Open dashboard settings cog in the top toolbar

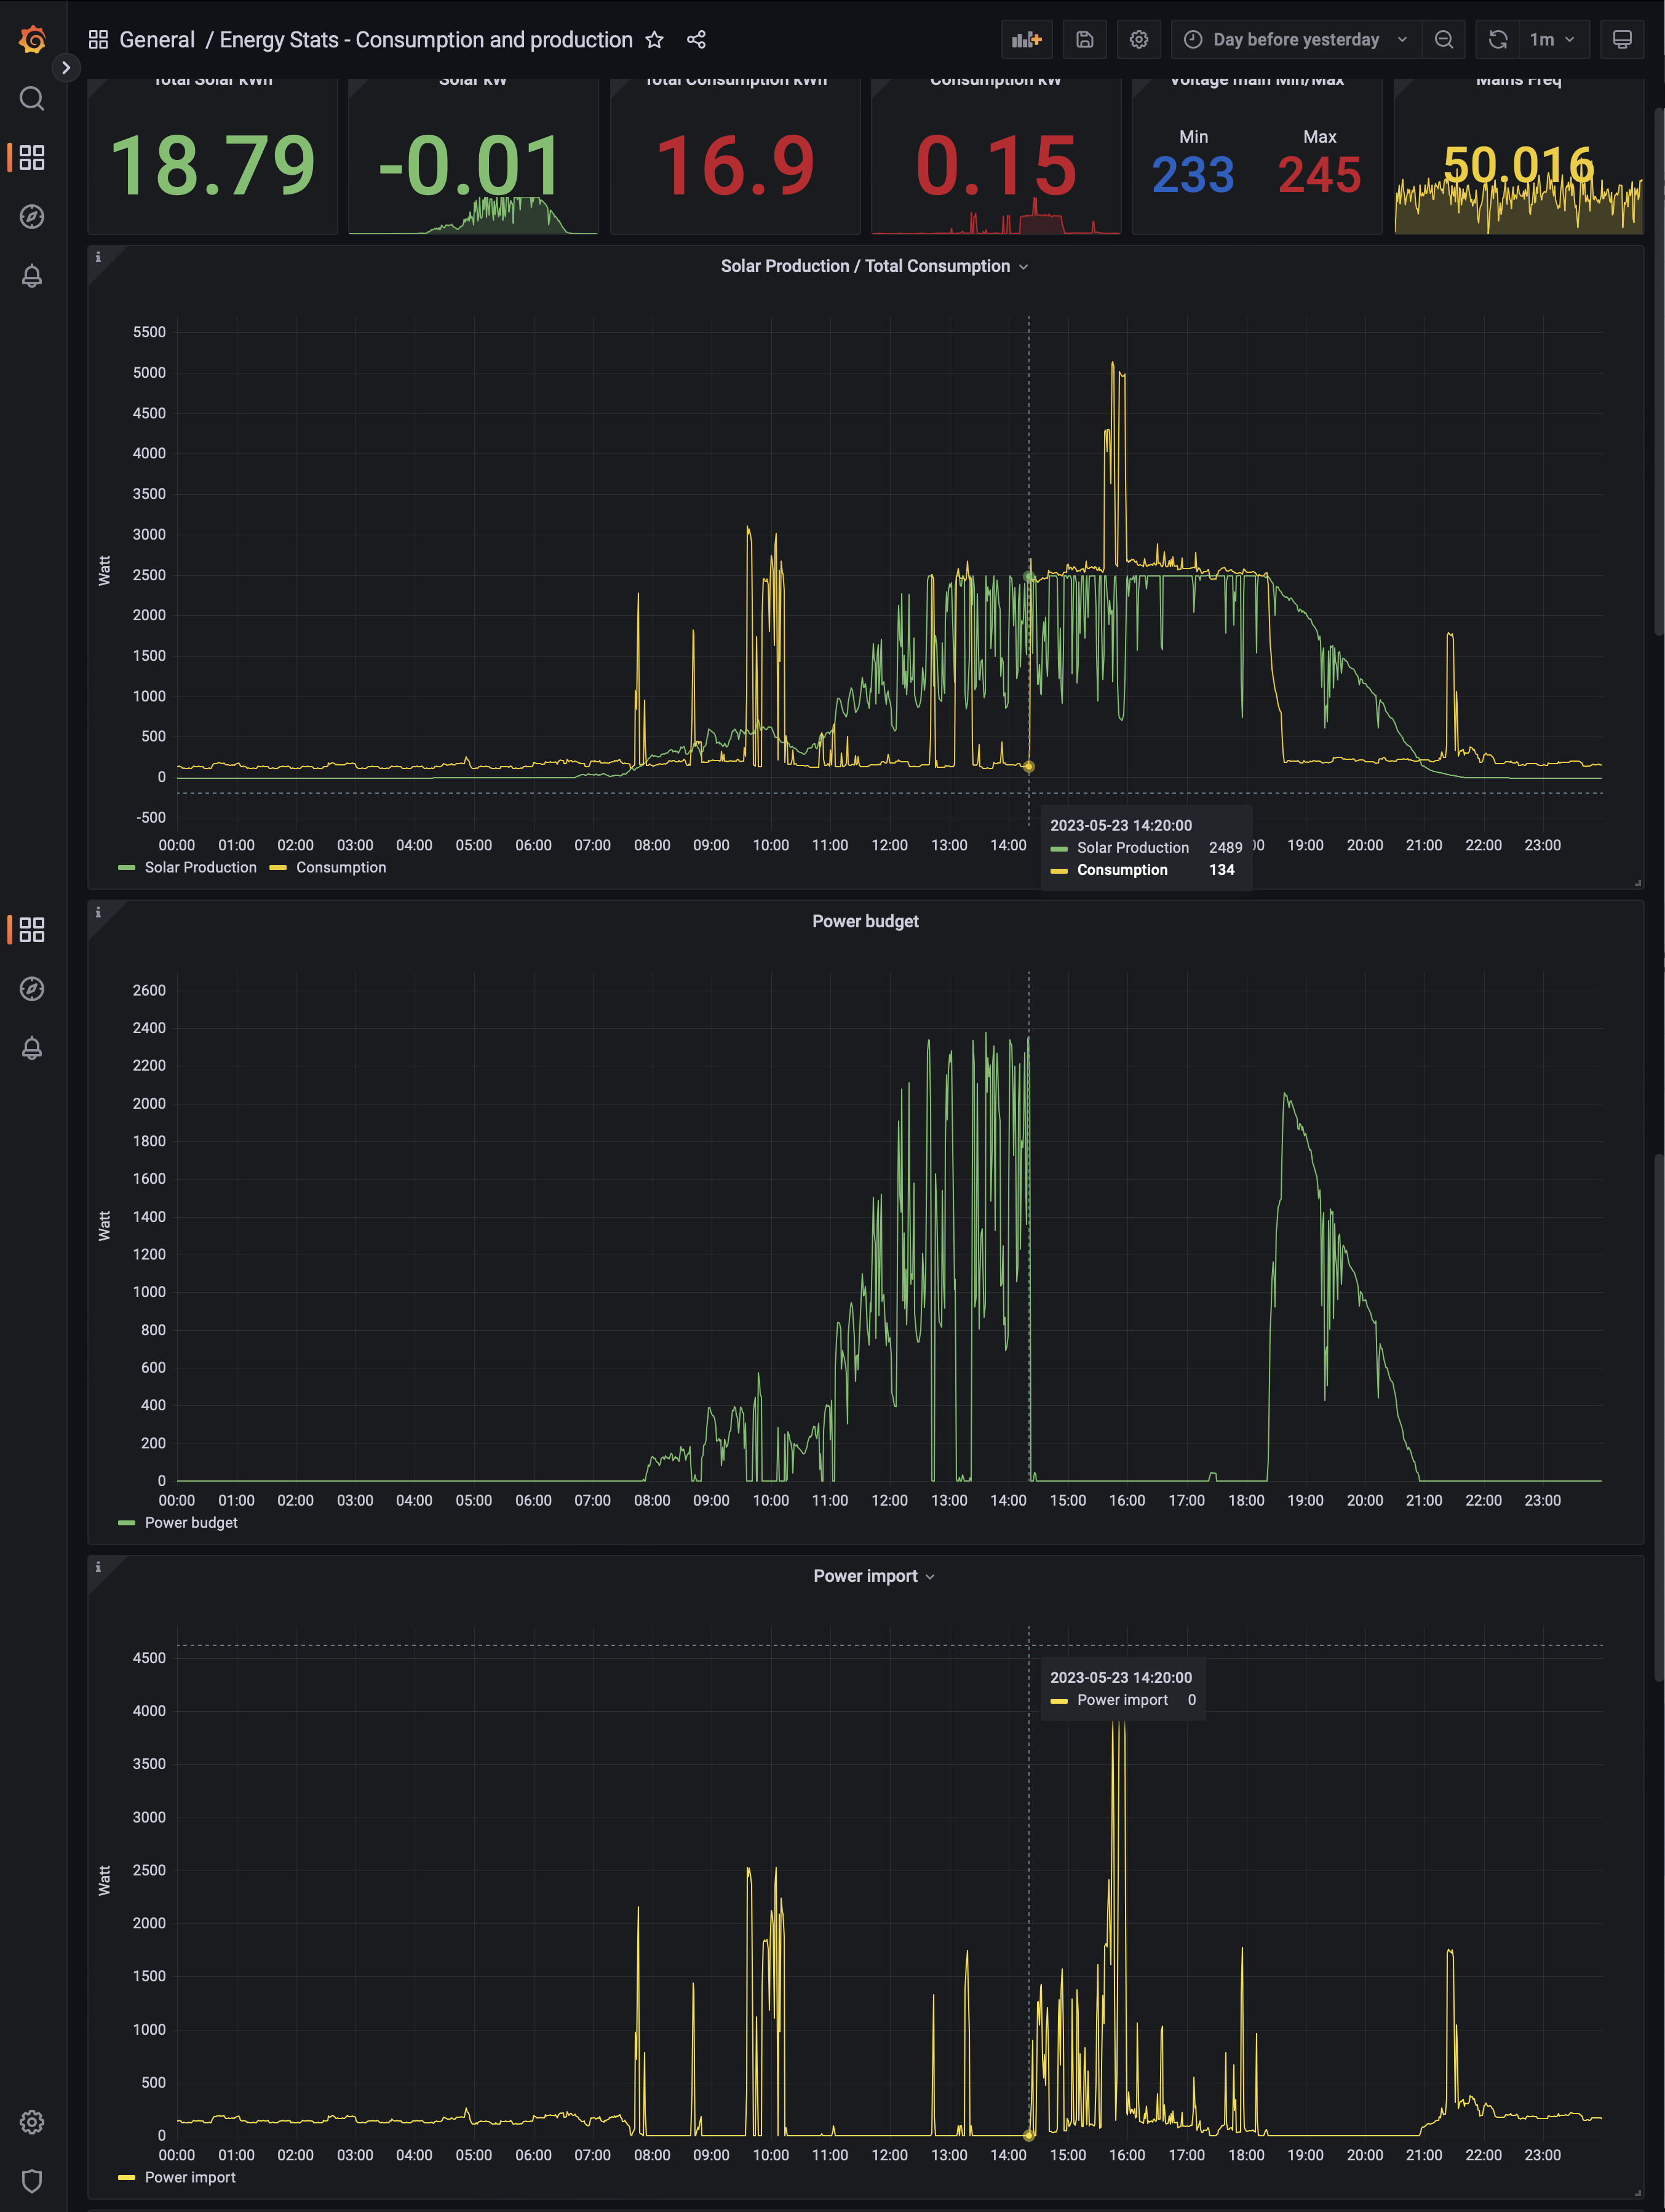pyautogui.click(x=1139, y=40)
